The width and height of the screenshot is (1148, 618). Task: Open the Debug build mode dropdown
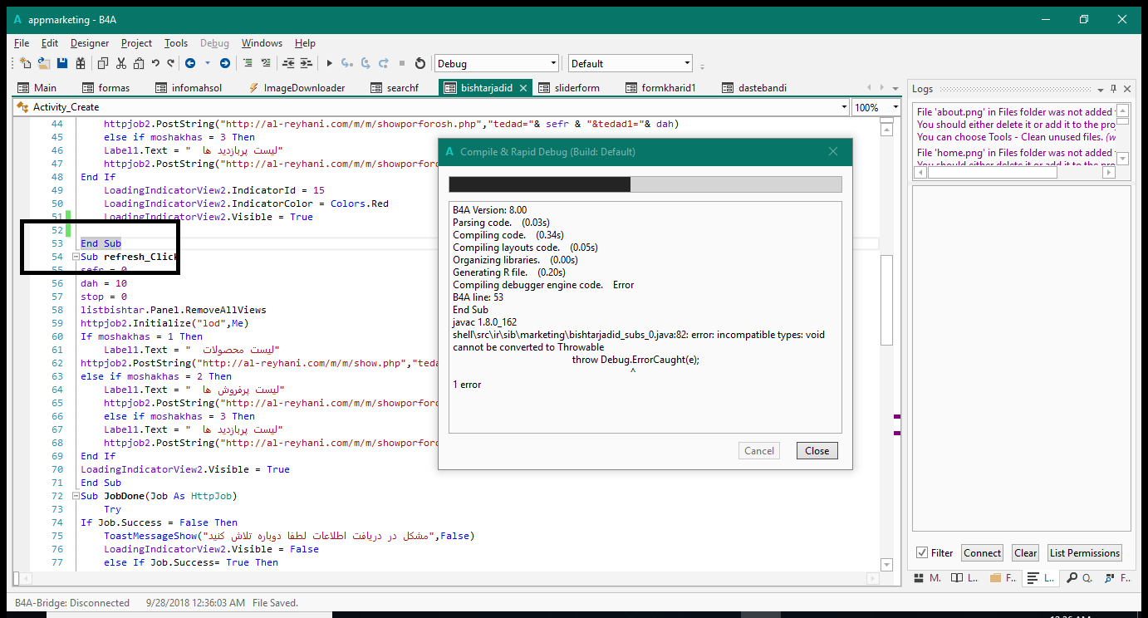(553, 63)
